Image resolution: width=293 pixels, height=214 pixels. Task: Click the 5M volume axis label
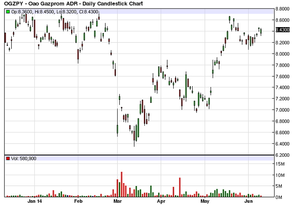tap(279, 186)
